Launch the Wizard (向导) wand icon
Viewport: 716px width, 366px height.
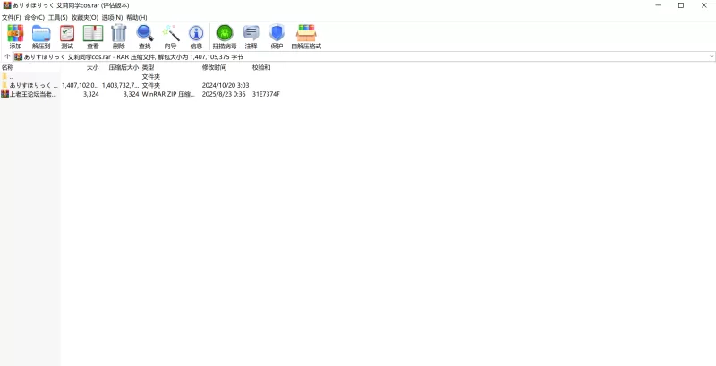[171, 37]
